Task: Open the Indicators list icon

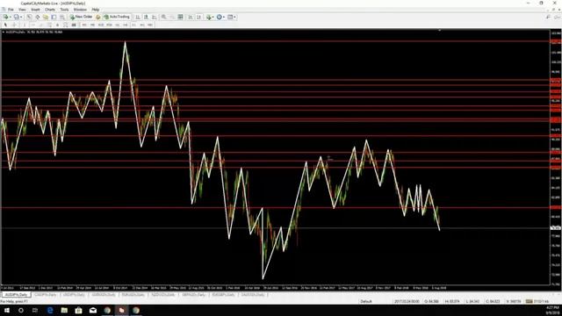Action: point(209,17)
